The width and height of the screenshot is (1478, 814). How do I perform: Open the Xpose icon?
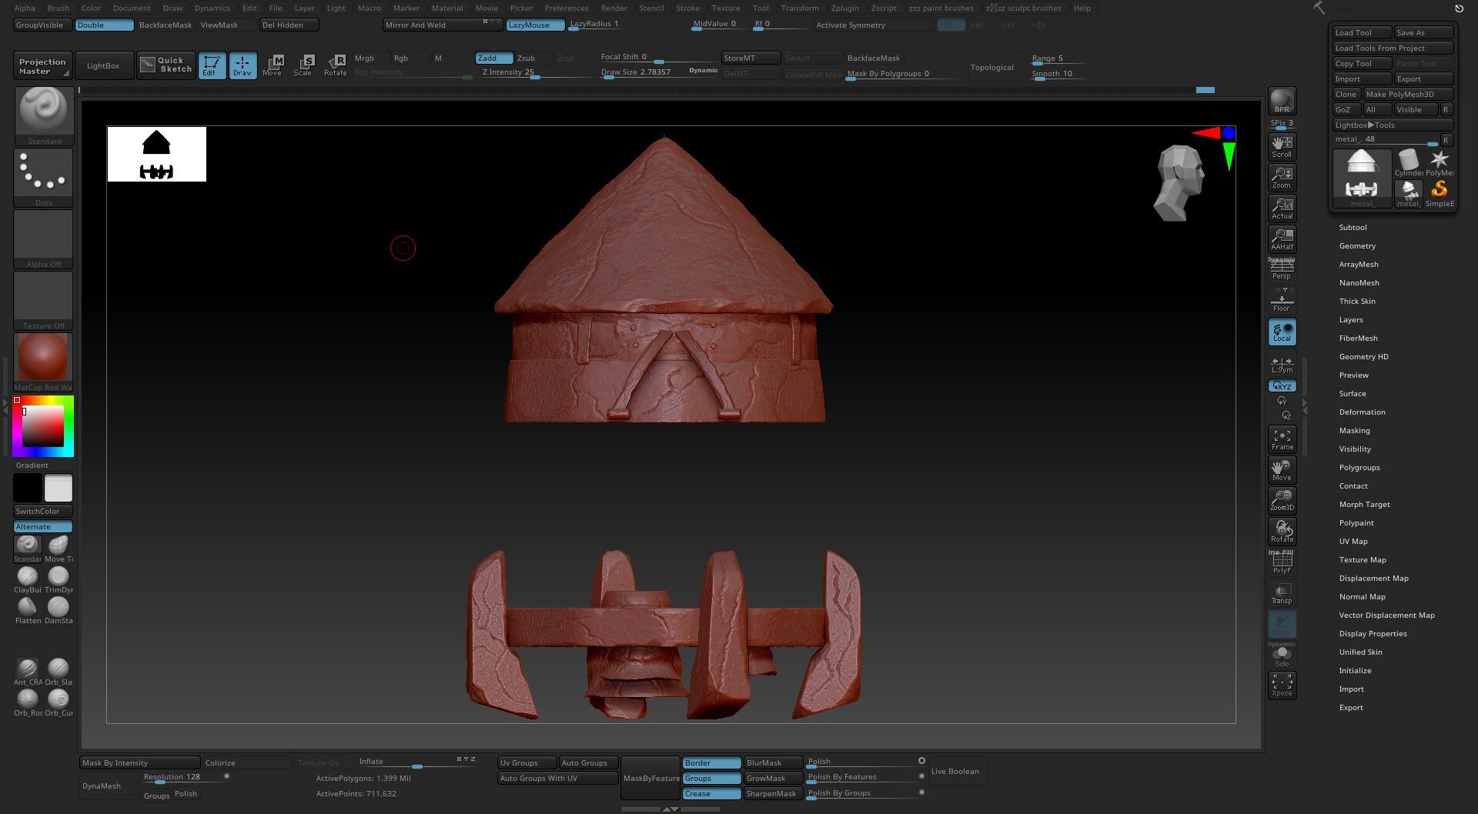coord(1282,685)
